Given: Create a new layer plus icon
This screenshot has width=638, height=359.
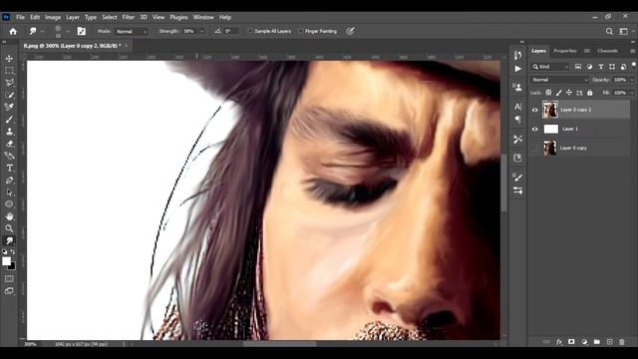Looking at the screenshot, I should [x=609, y=342].
